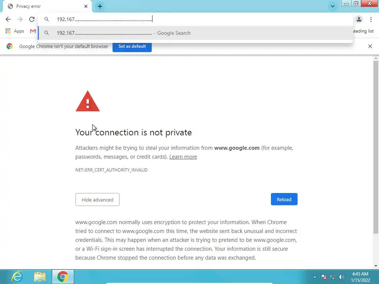The width and height of the screenshot is (379, 284).
Task: Click the scrollbar up arrow
Action: pos(376,58)
